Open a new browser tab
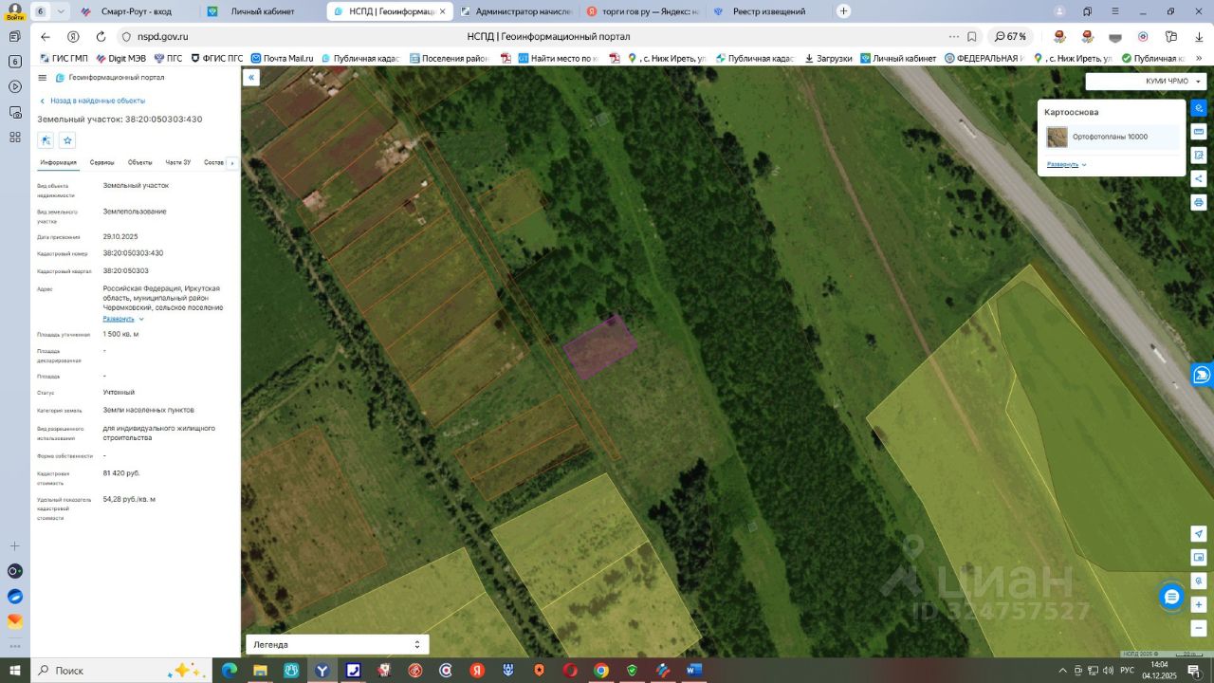Screen dimensions: 1214x683 click(843, 11)
